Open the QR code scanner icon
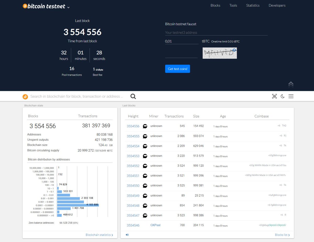This screenshot has height=242, width=314. click(274, 96)
